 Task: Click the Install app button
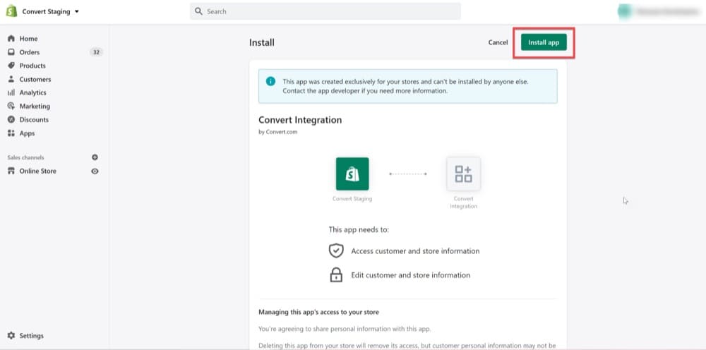[x=544, y=42]
